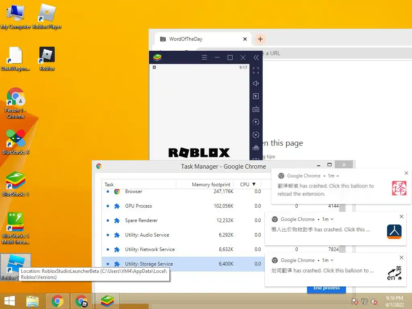
Task: Select the Spare Renderer task row
Action: [183, 220]
